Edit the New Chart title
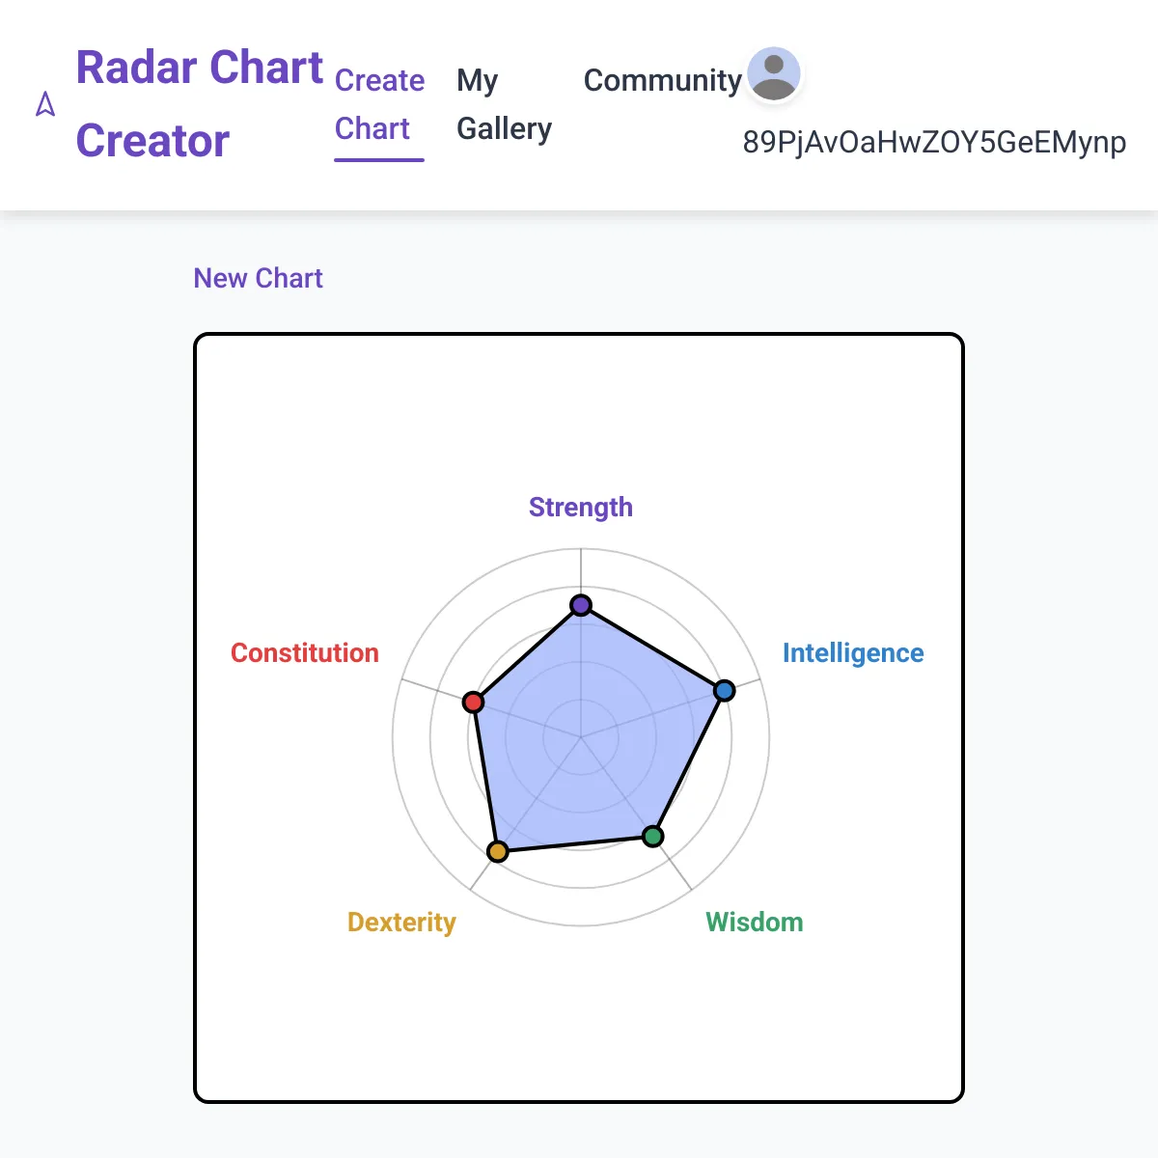The width and height of the screenshot is (1158, 1158). (259, 278)
